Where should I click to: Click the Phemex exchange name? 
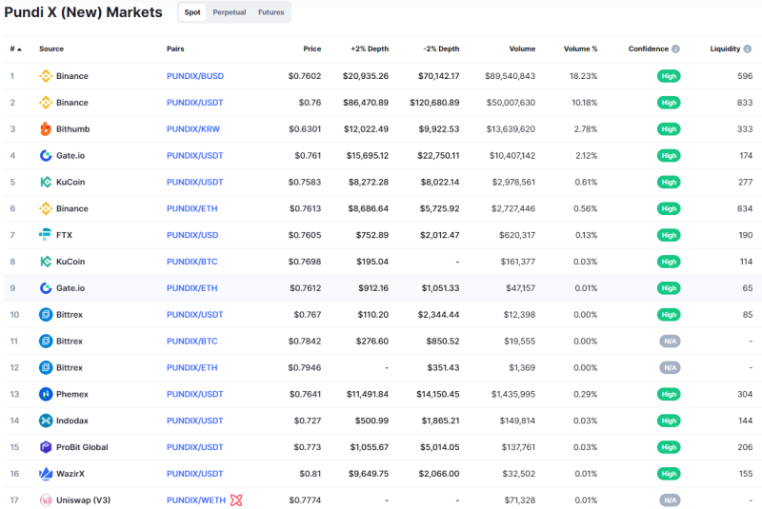coord(72,394)
